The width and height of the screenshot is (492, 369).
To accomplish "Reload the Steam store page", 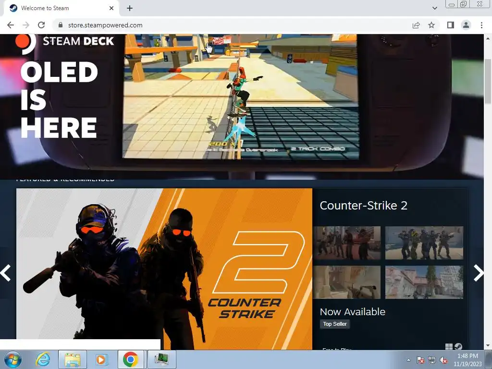I will [x=41, y=25].
